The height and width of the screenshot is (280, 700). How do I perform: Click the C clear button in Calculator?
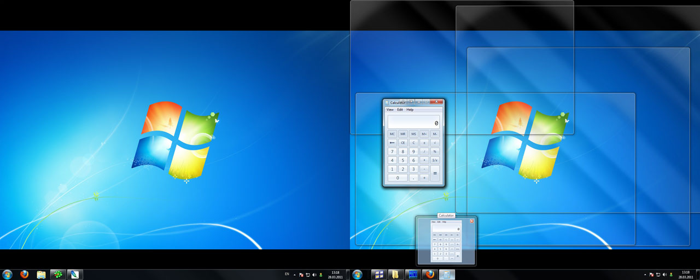(x=413, y=143)
